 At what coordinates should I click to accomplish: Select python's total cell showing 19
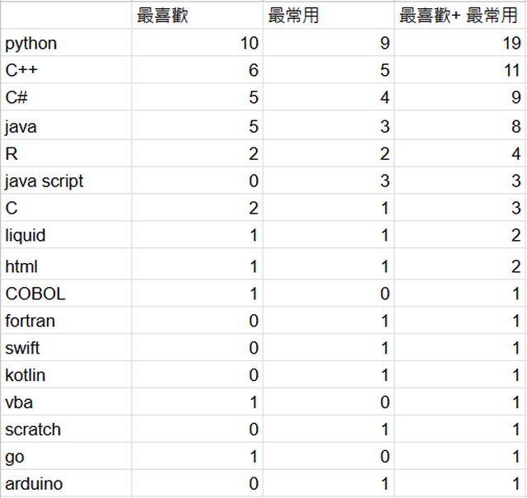point(459,44)
